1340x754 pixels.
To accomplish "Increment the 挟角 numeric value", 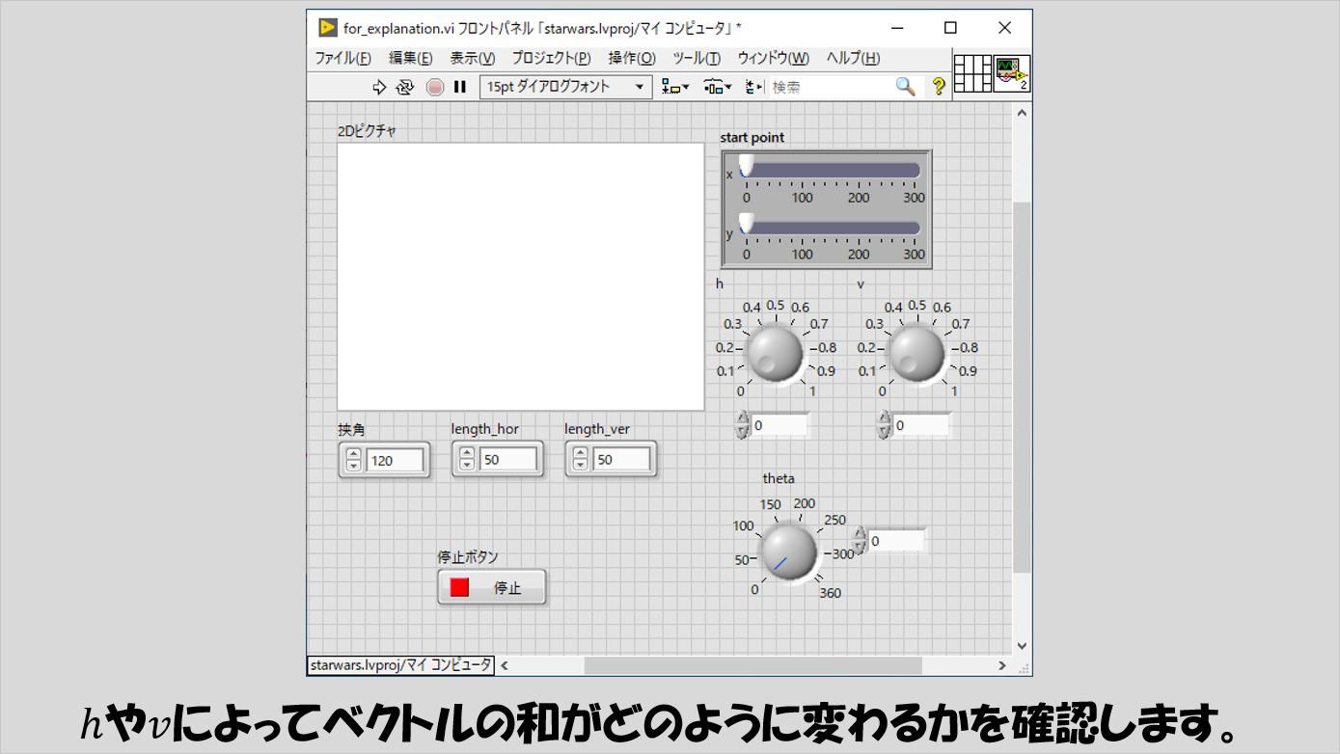I will coord(353,454).
